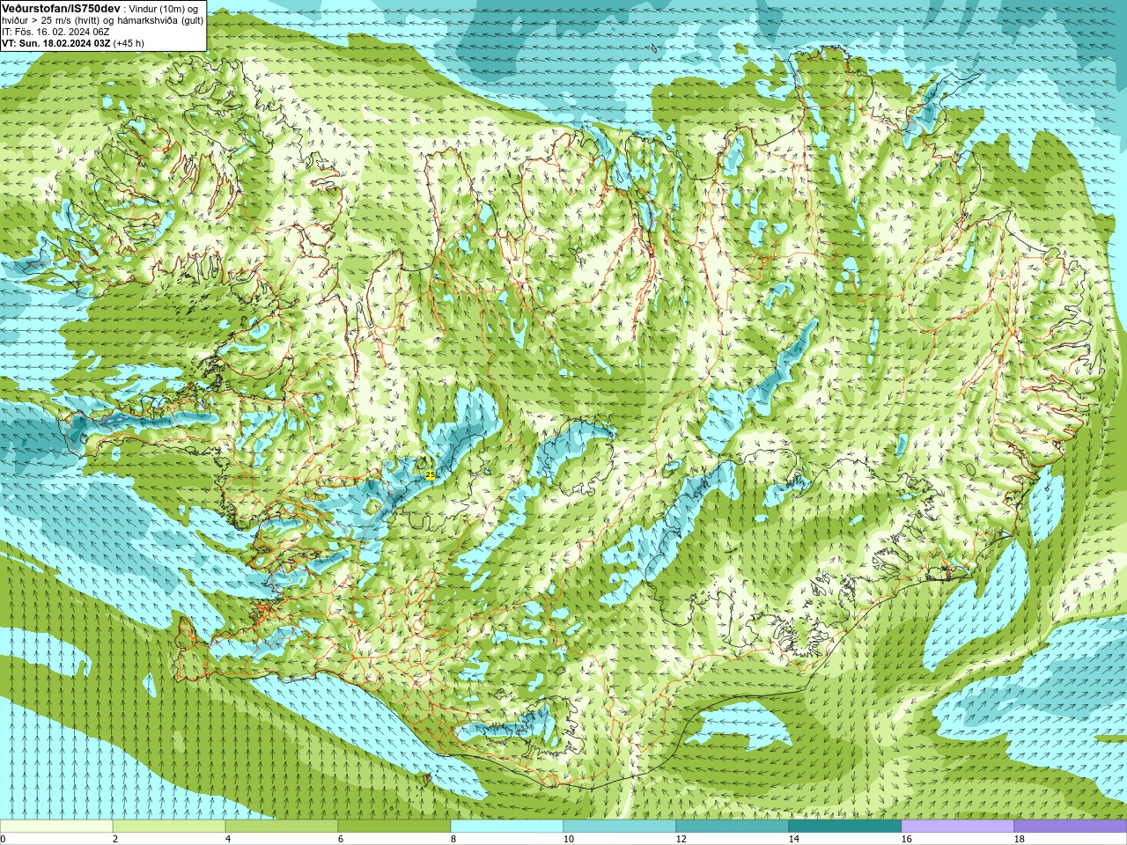The height and width of the screenshot is (845, 1127).
Task: Click the legend scale label 10
Action: [x=568, y=839]
